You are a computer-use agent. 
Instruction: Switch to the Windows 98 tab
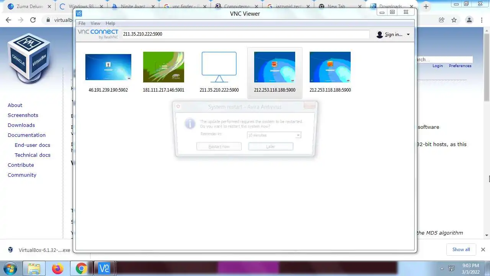click(x=81, y=7)
